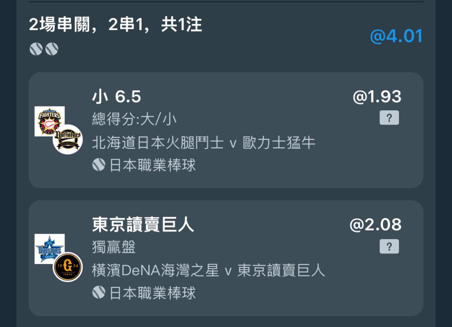Click the 獨贏盤 market label
The image size is (452, 327).
(114, 247)
